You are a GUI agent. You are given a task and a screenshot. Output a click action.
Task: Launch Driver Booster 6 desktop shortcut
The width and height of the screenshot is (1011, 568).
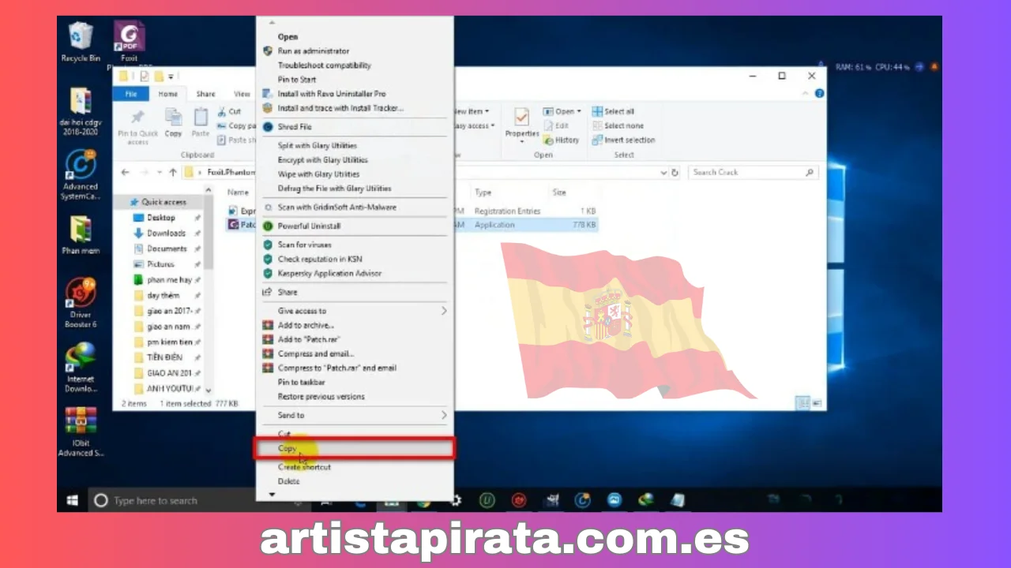(x=81, y=303)
